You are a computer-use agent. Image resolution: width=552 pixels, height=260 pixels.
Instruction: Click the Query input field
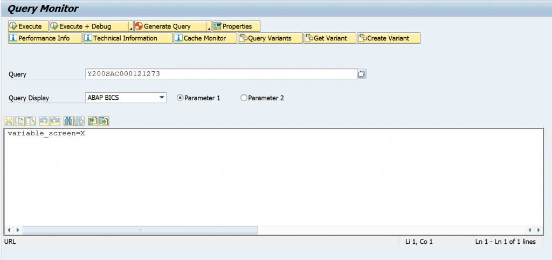pyautogui.click(x=221, y=74)
